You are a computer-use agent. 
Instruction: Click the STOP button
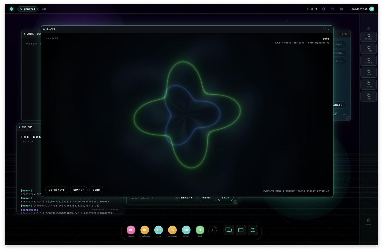click(225, 199)
